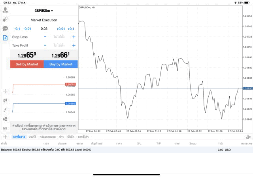Decrease Take Profit with minus button
The image size is (253, 177).
(45, 45)
